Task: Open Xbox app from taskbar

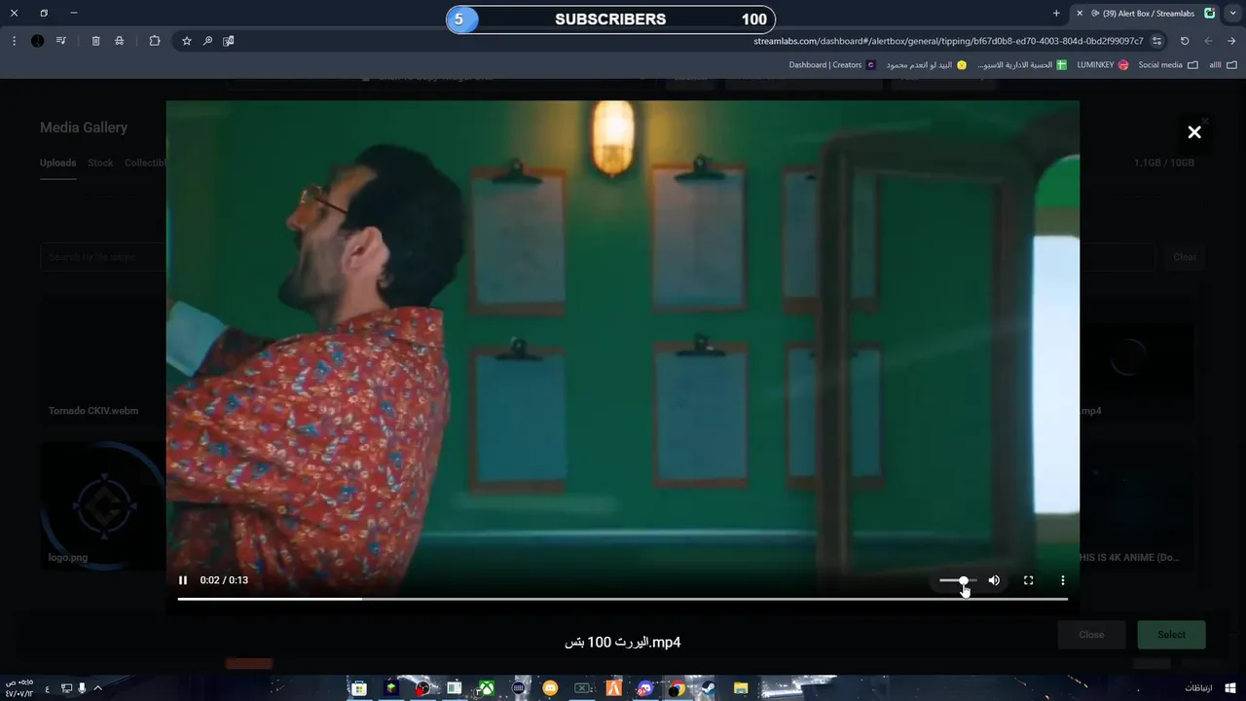Action: tap(486, 688)
